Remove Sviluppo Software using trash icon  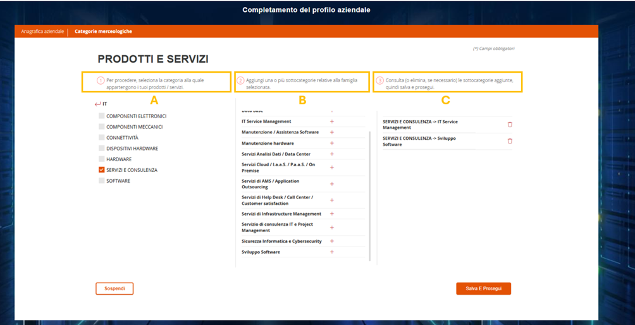point(510,141)
